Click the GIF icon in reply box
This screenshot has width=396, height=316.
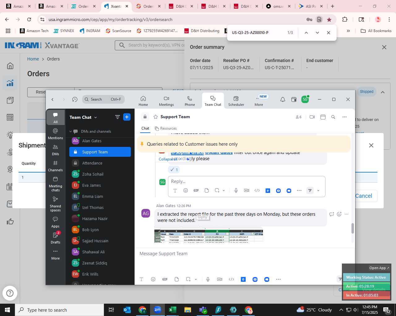[196, 190]
